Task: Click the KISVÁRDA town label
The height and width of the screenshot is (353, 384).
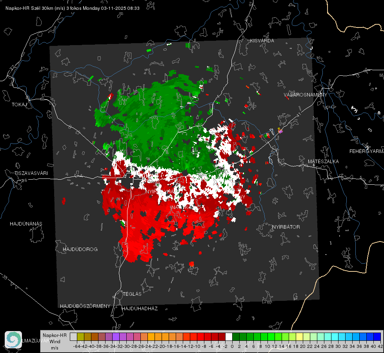Action: [x=262, y=41]
